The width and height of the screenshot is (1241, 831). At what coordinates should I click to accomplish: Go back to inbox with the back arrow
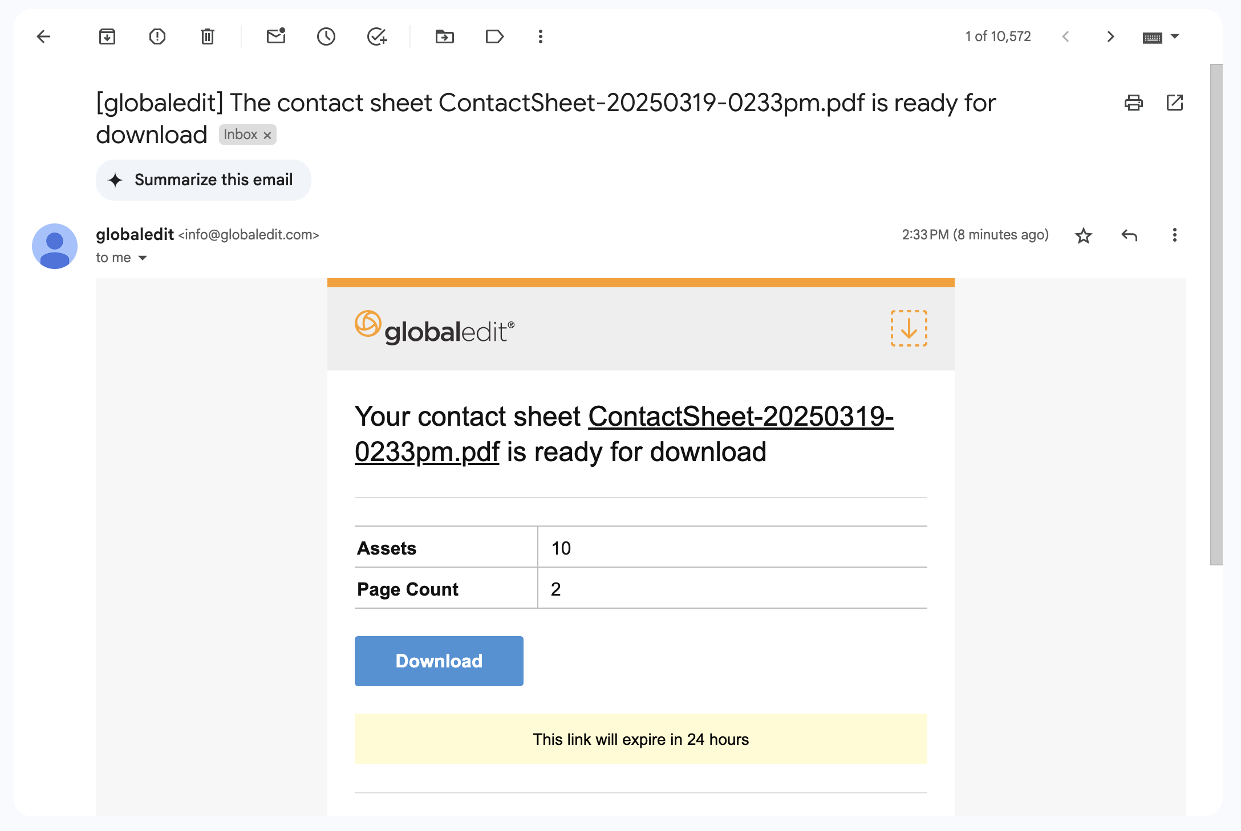[x=43, y=36]
